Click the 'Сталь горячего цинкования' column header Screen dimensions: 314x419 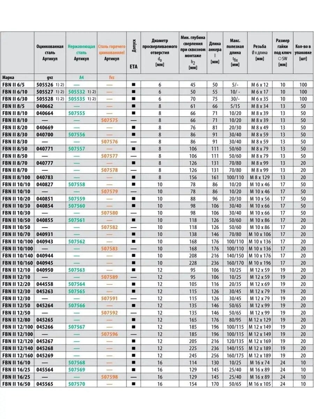click(x=111, y=52)
